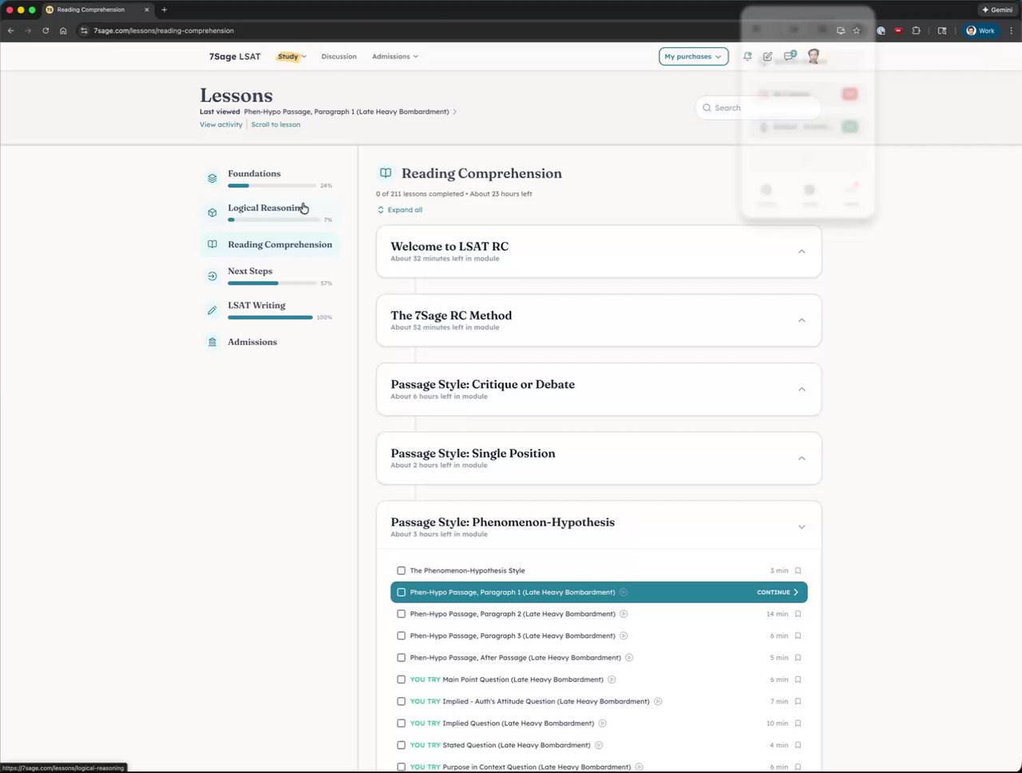Click the View activity link
Screen dimensions: 1022x773
pyautogui.click(x=221, y=125)
